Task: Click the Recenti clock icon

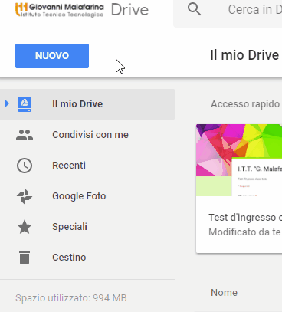Action: (x=25, y=166)
